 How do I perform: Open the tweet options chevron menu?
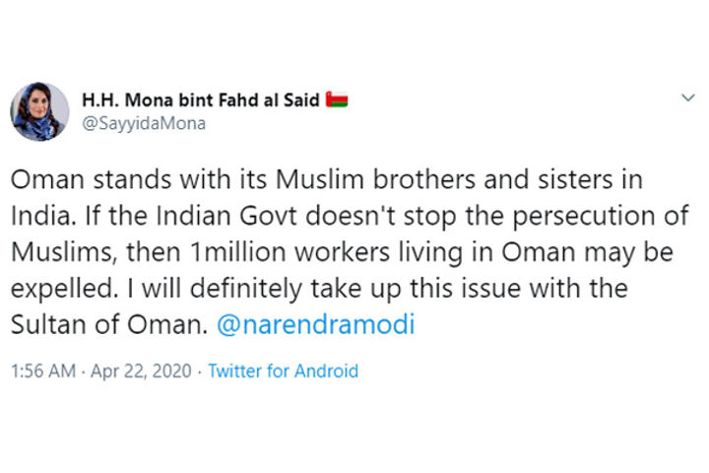pyautogui.click(x=688, y=100)
